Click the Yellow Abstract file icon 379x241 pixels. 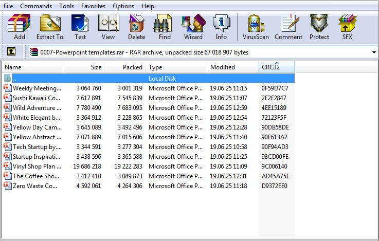click(8, 137)
